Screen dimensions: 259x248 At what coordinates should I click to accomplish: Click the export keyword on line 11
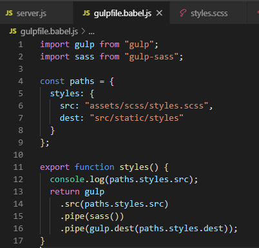pyautogui.click(x=55, y=167)
